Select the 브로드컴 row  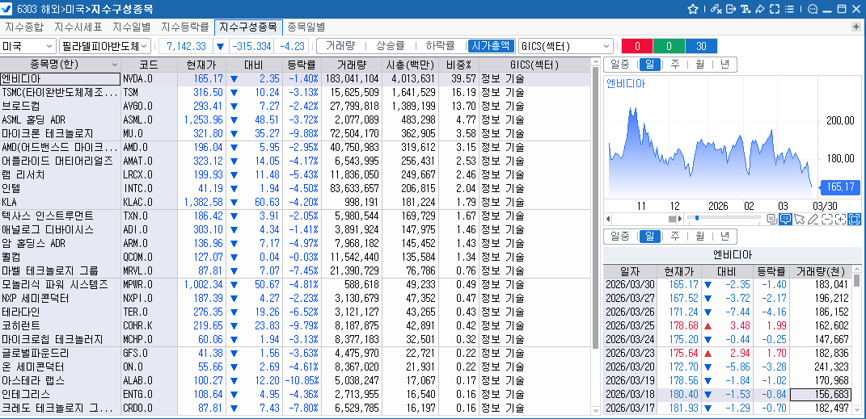295,106
